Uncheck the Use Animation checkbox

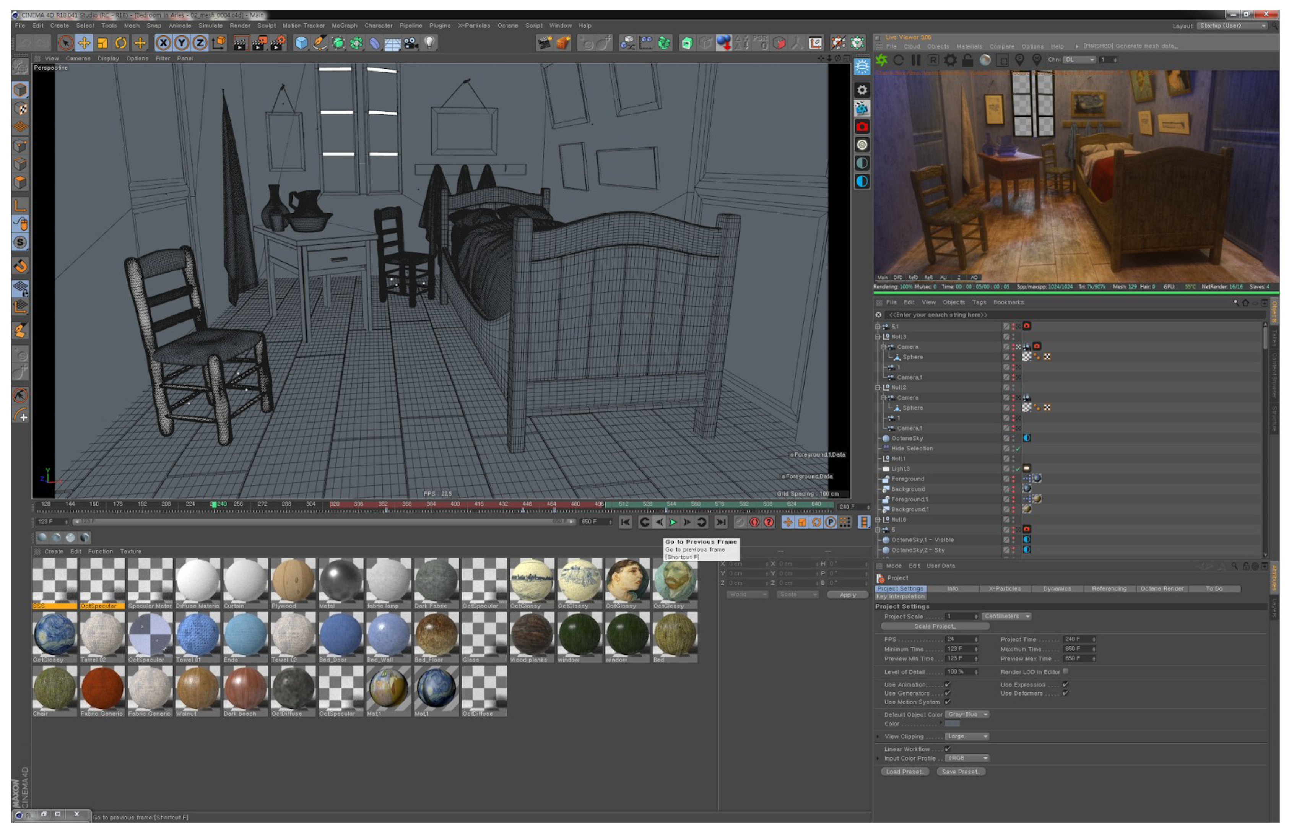(948, 685)
